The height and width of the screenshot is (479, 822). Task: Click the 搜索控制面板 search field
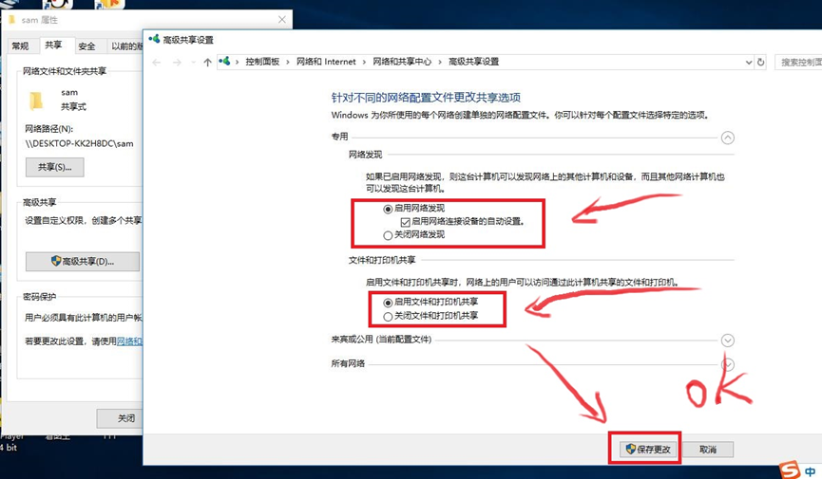coord(798,62)
